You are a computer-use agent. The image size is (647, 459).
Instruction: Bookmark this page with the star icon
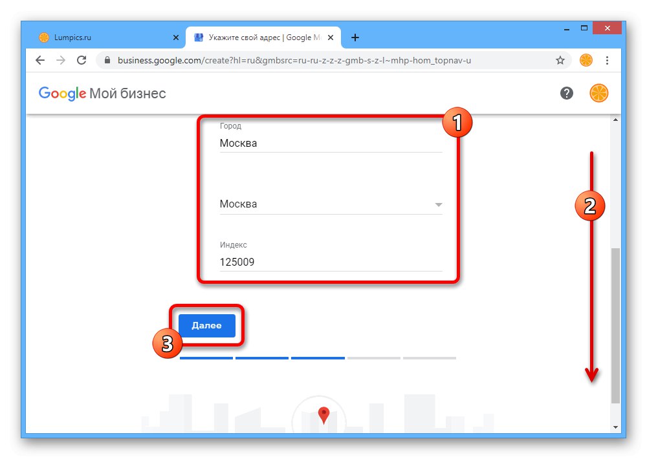click(x=560, y=61)
